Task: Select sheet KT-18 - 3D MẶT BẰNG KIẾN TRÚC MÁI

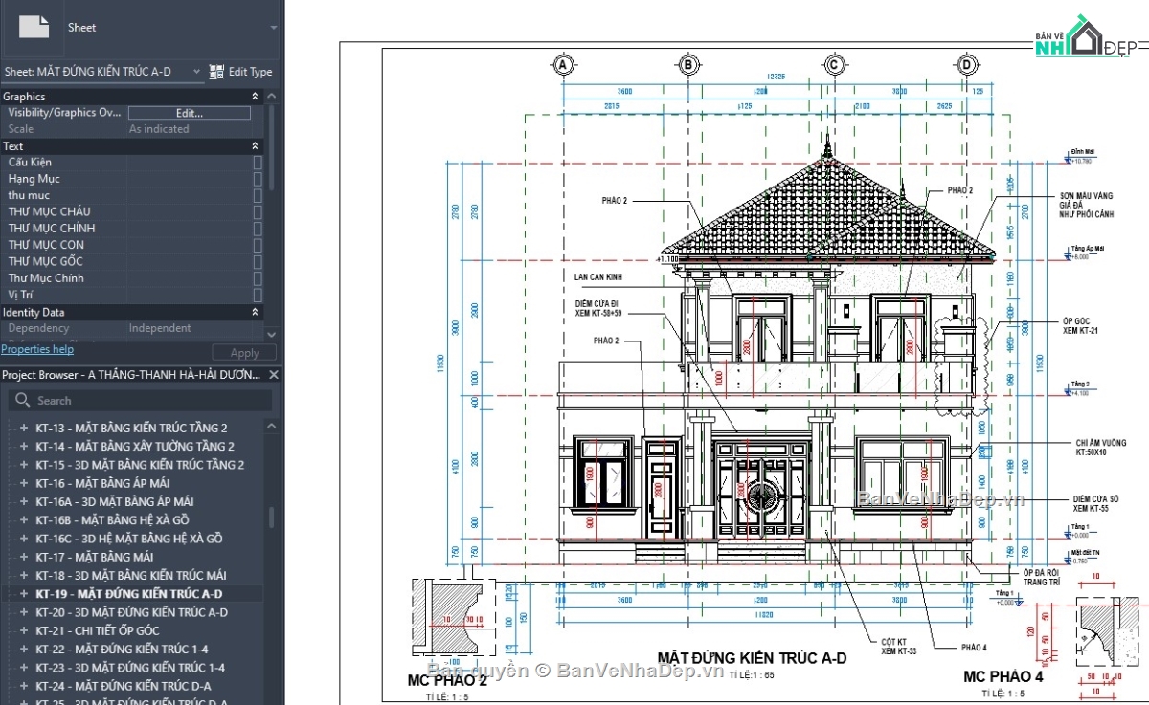Action: (x=131, y=575)
